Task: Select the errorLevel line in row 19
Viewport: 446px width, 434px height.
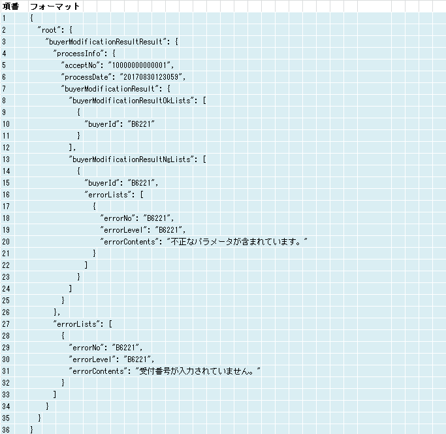Action: 143,230
